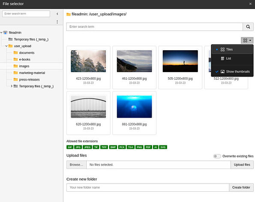Click the e-books folder icon
The height and width of the screenshot is (202, 255).
tap(15, 59)
